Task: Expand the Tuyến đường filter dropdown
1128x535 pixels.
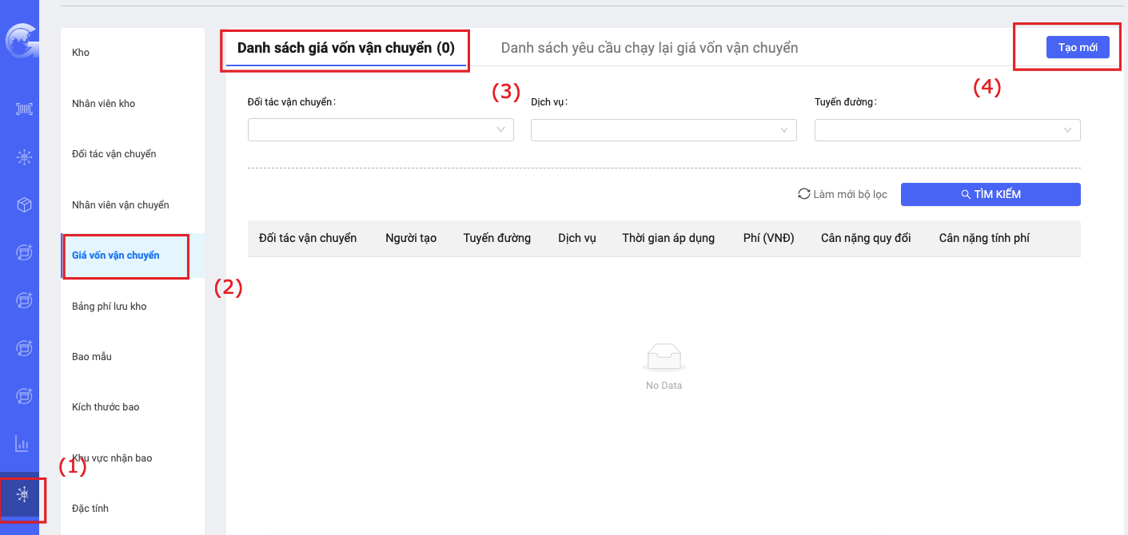Action: tap(947, 130)
